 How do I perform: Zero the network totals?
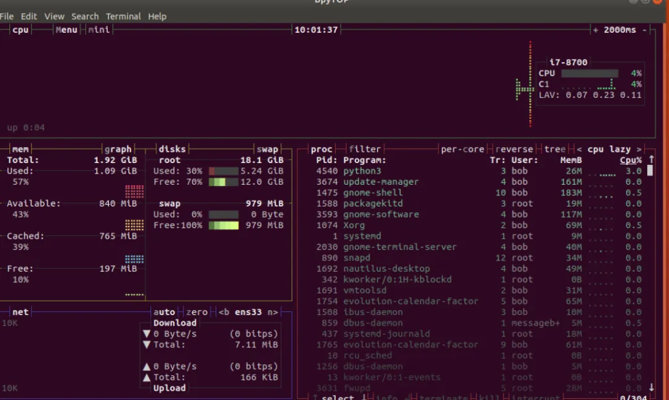point(197,312)
